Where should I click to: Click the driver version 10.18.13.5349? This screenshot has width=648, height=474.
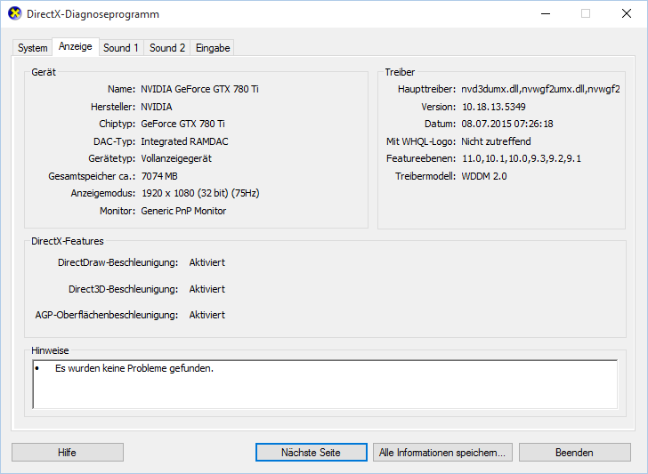(x=493, y=107)
